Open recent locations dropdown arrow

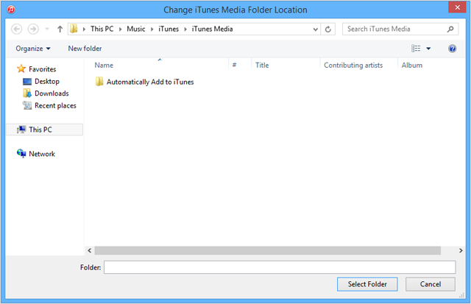click(x=47, y=29)
